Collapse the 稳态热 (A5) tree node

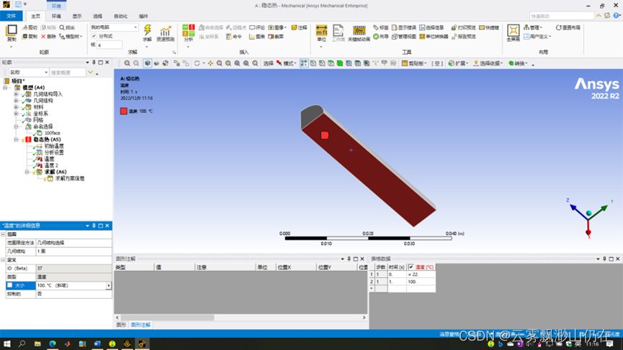tap(16, 139)
